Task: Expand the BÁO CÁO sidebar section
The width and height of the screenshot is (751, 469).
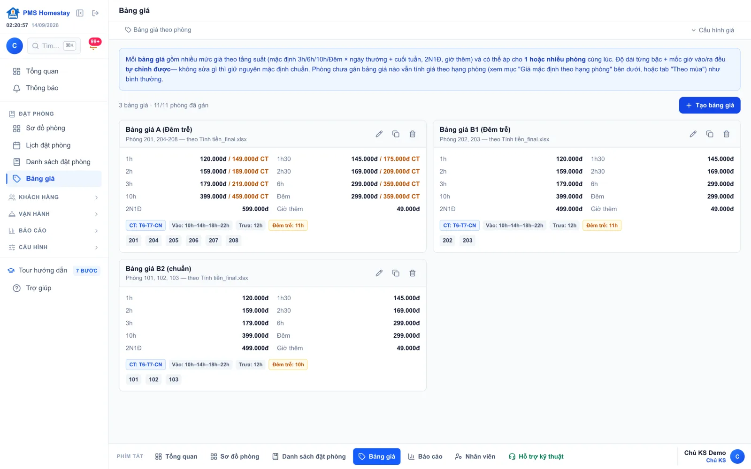Action: 54,231
